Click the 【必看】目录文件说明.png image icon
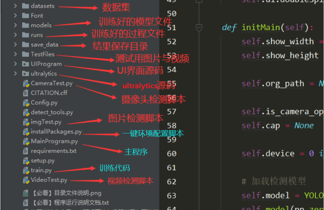This screenshot has height=210, width=324. 26,193
